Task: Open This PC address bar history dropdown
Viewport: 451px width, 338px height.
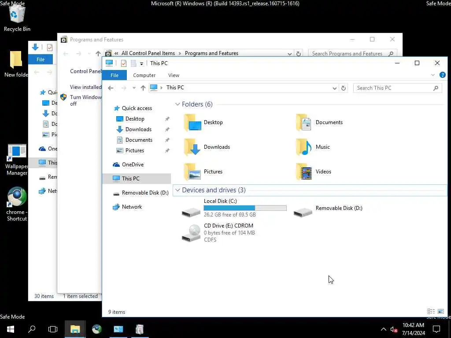Action: click(x=335, y=88)
